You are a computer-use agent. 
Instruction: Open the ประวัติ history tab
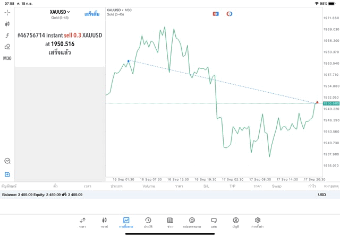click(148, 222)
